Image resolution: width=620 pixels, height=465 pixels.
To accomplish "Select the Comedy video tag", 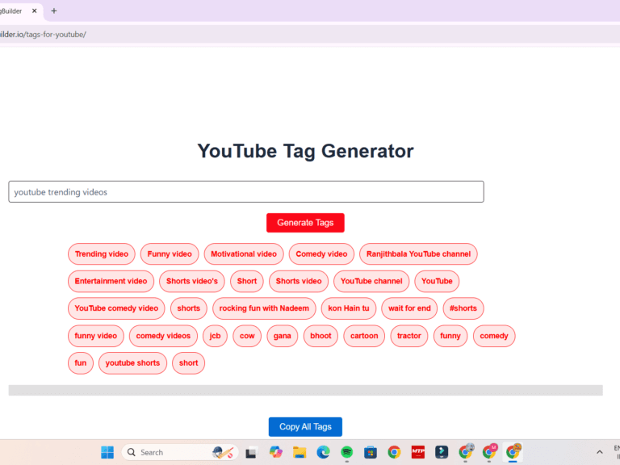I will pyautogui.click(x=321, y=253).
